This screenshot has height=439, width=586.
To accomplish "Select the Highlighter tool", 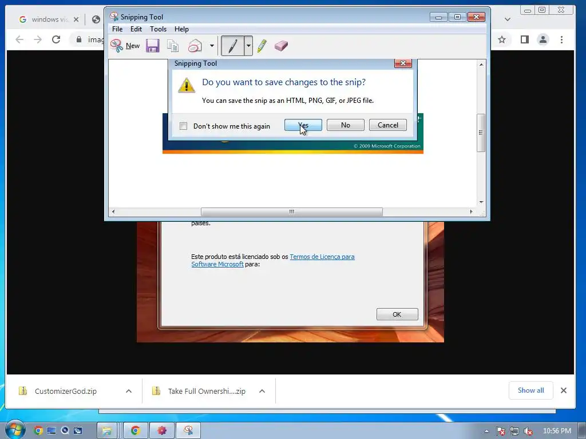I will 262,46.
